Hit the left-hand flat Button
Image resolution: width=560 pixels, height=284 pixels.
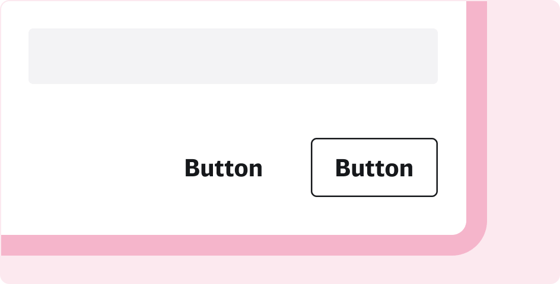tap(223, 168)
